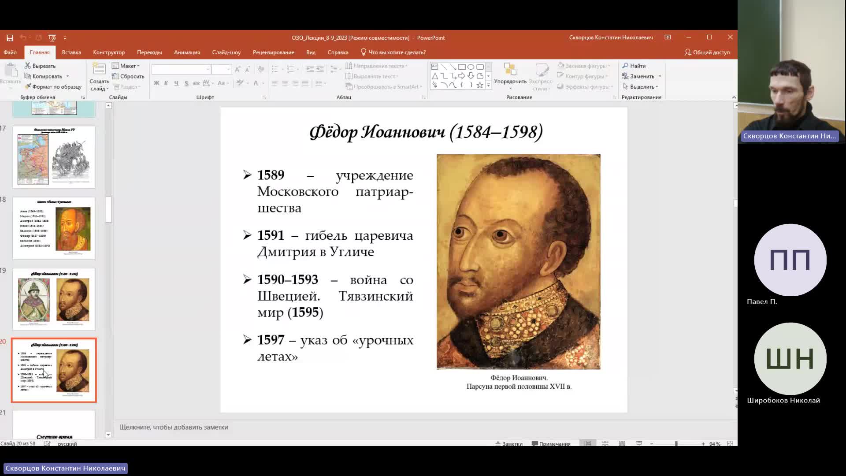This screenshot has width=846, height=476.
Task: Switch to the Конструктор tab
Action: click(109, 52)
